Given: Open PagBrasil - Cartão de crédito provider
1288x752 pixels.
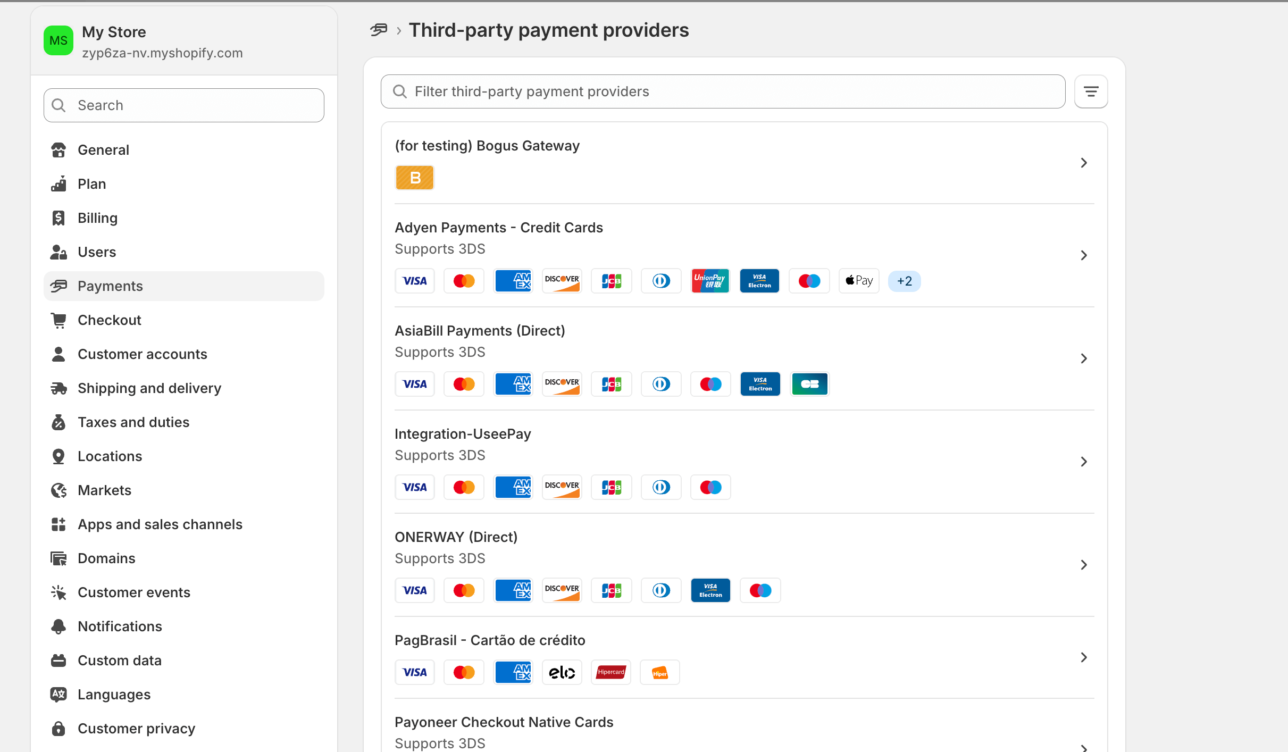Looking at the screenshot, I should coord(744,657).
